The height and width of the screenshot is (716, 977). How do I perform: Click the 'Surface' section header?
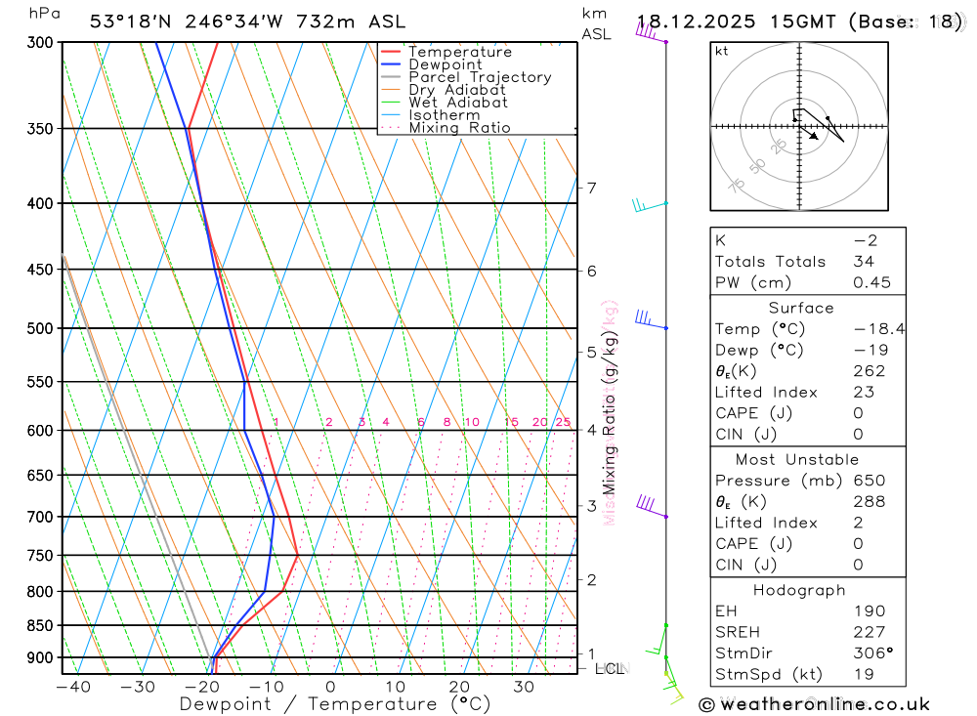[801, 308]
